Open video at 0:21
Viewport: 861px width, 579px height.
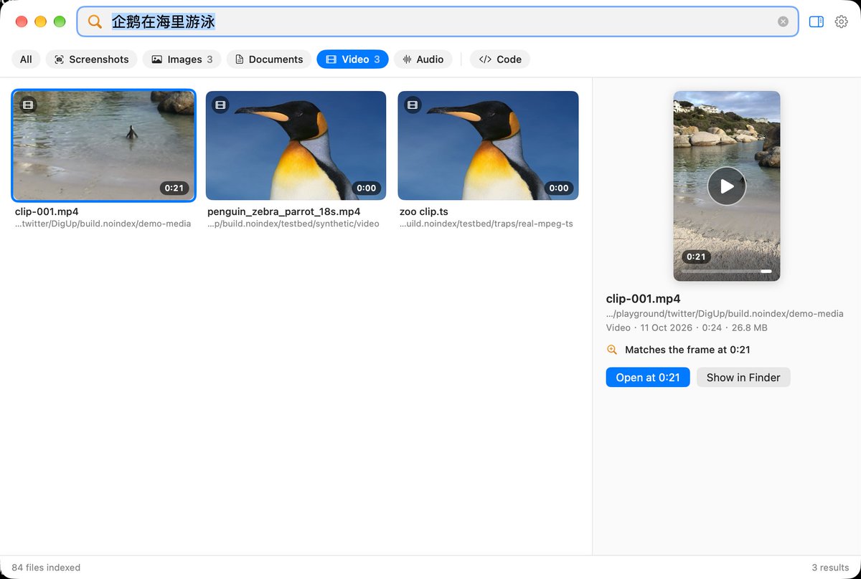tap(648, 378)
